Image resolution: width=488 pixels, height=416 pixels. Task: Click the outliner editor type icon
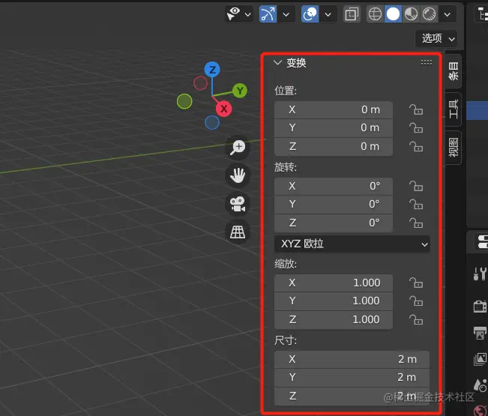483,14
